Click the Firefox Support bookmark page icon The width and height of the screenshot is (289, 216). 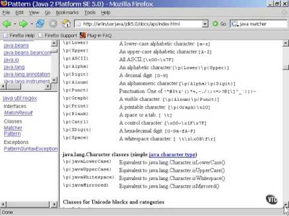[x=40, y=35]
